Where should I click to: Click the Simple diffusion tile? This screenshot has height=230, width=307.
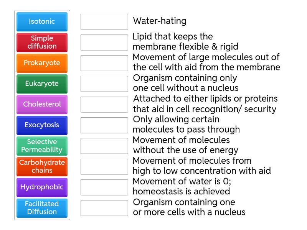(x=42, y=42)
